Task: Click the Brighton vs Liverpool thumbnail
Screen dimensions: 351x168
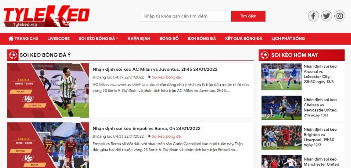Action: pyautogui.click(x=281, y=137)
